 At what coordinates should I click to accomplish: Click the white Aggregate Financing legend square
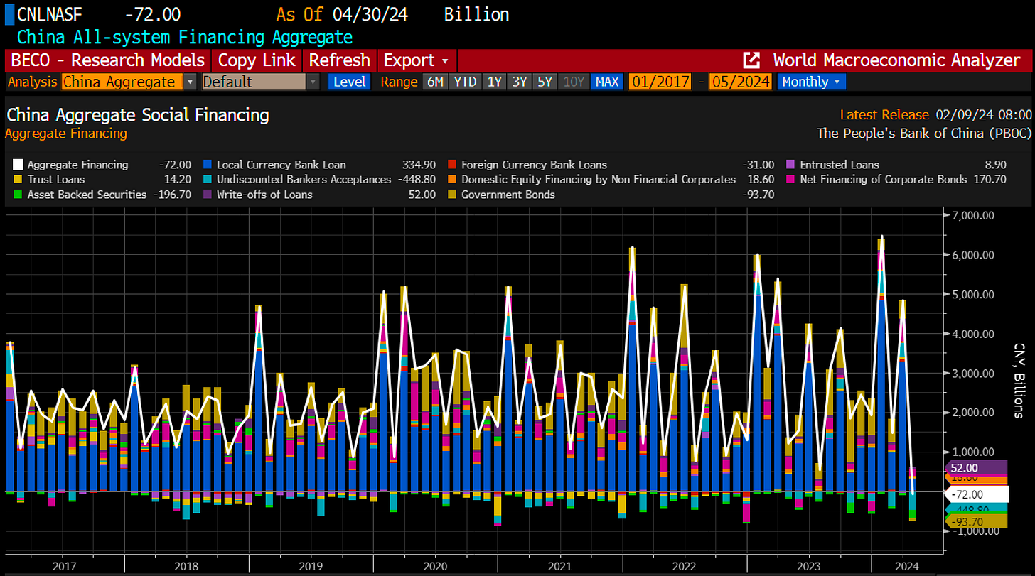(18, 165)
